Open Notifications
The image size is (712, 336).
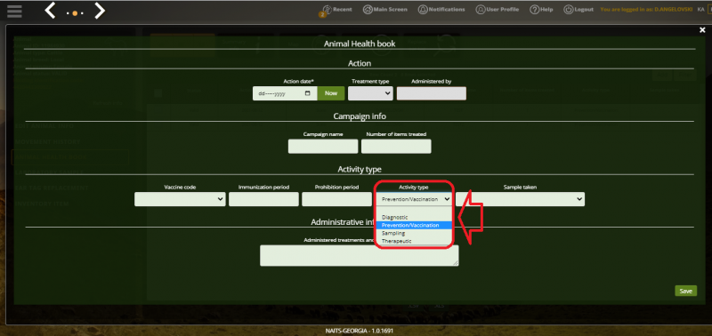point(441,10)
